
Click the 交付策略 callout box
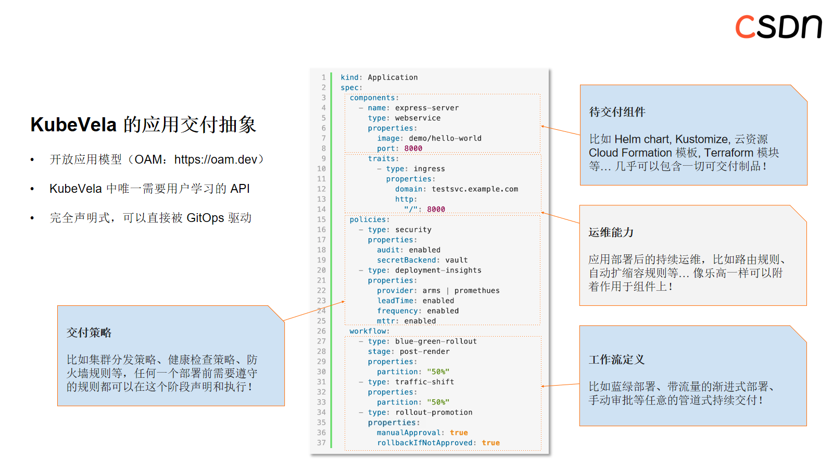[x=171, y=354]
